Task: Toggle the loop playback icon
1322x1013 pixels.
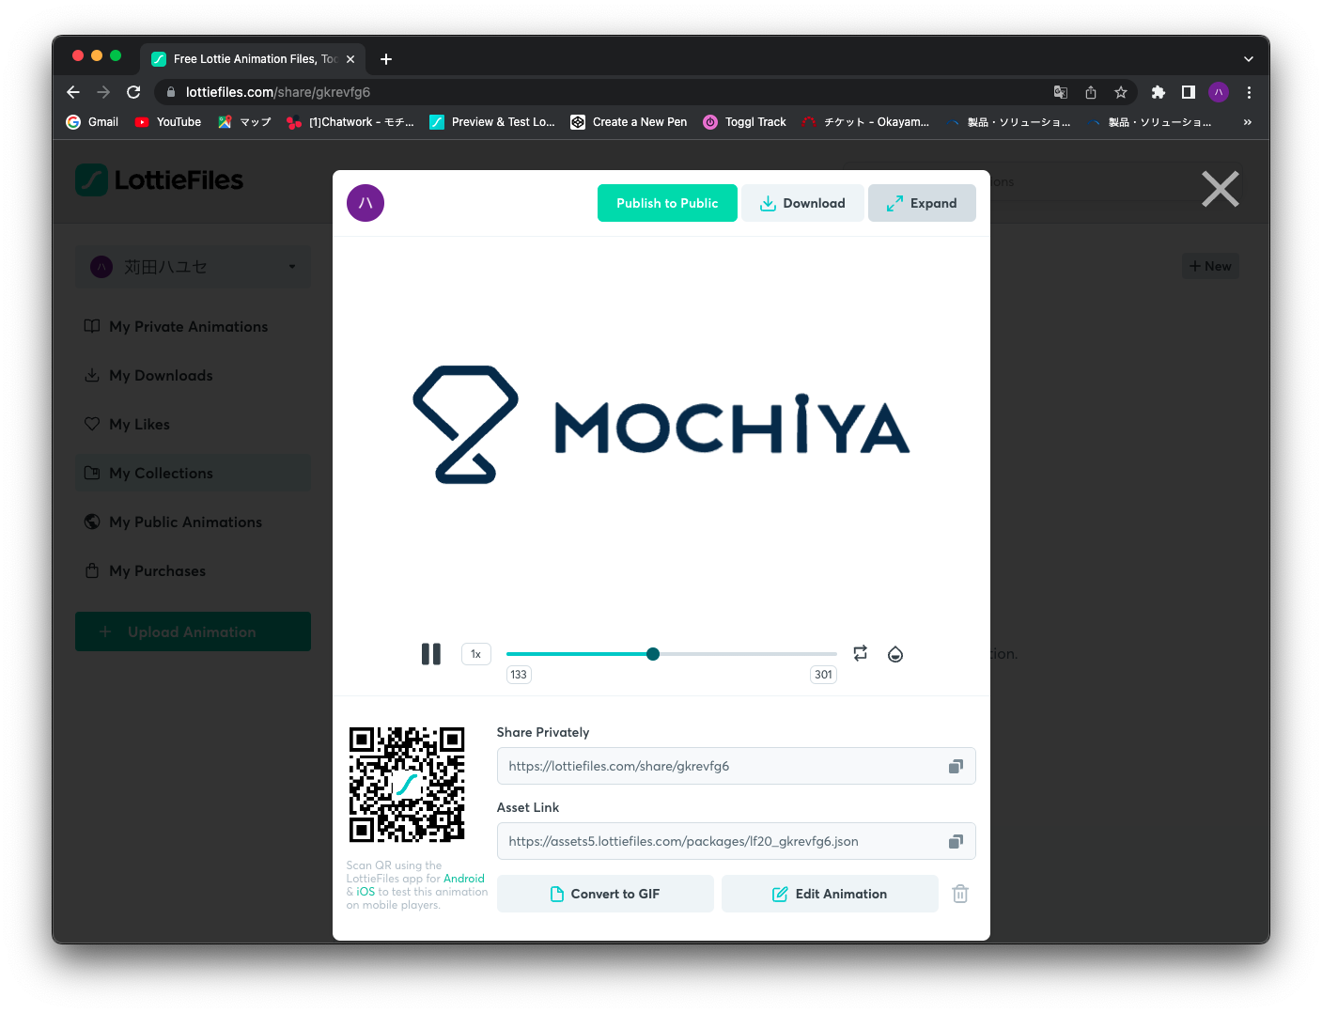Action: point(860,653)
